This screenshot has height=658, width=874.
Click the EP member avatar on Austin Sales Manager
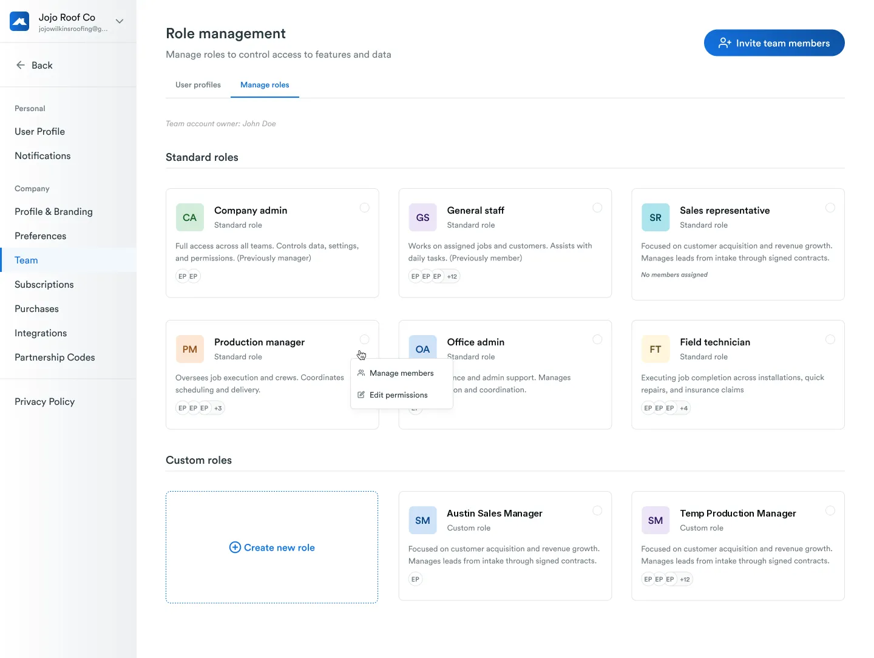coord(415,579)
